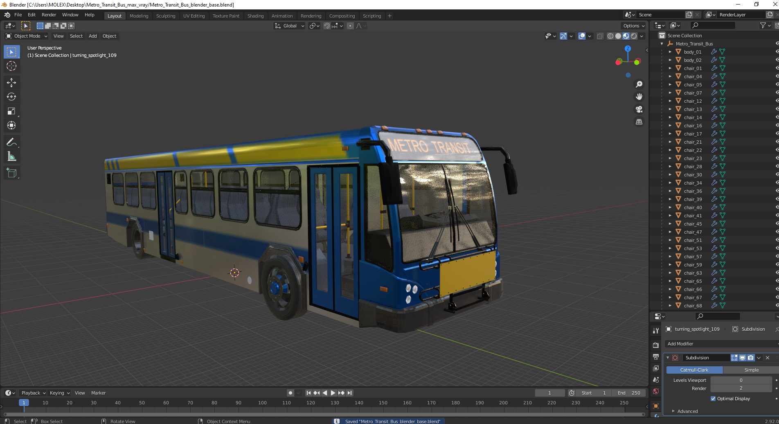Open the Render properties tab icon
Viewport: 779px width, 424px height.
tap(656, 345)
